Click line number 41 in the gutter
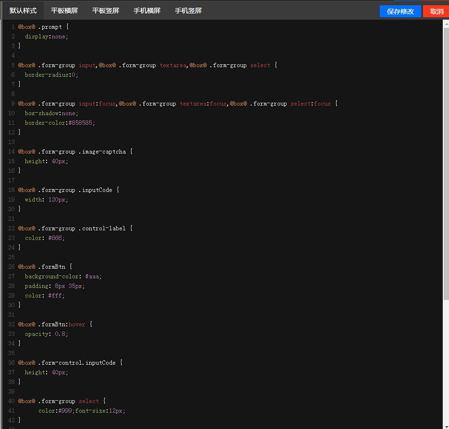Image resolution: width=449 pixels, height=429 pixels. coord(11,411)
